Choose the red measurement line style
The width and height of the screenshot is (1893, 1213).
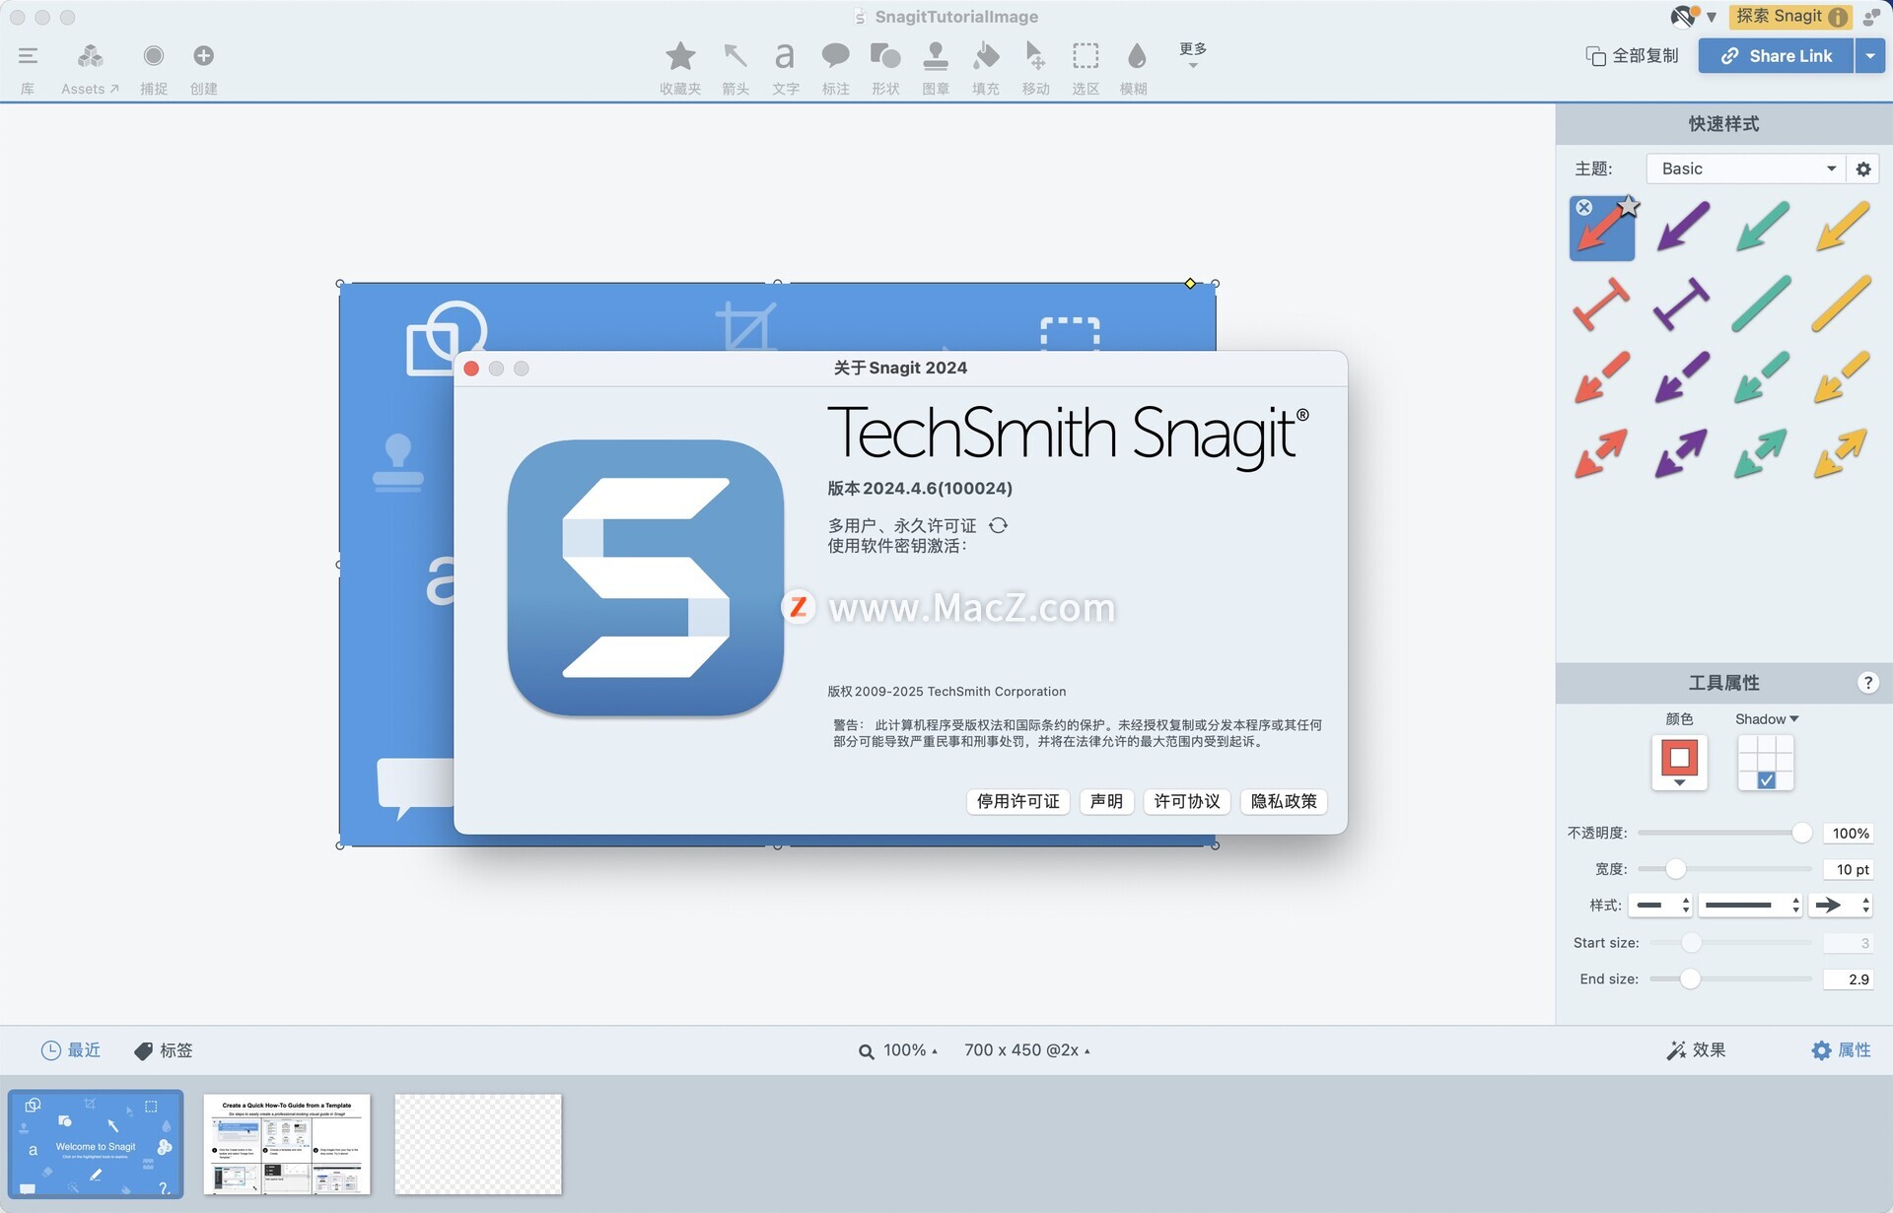point(1601,303)
